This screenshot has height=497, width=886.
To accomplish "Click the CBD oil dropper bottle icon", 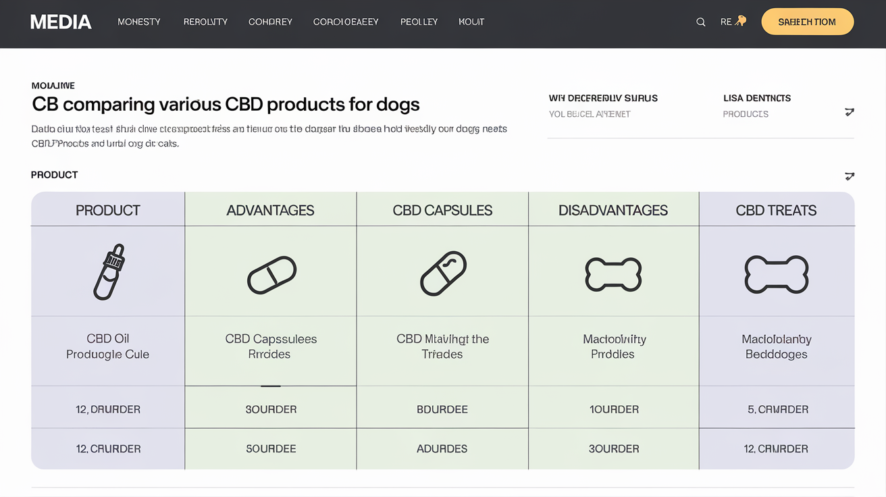I will (x=109, y=272).
